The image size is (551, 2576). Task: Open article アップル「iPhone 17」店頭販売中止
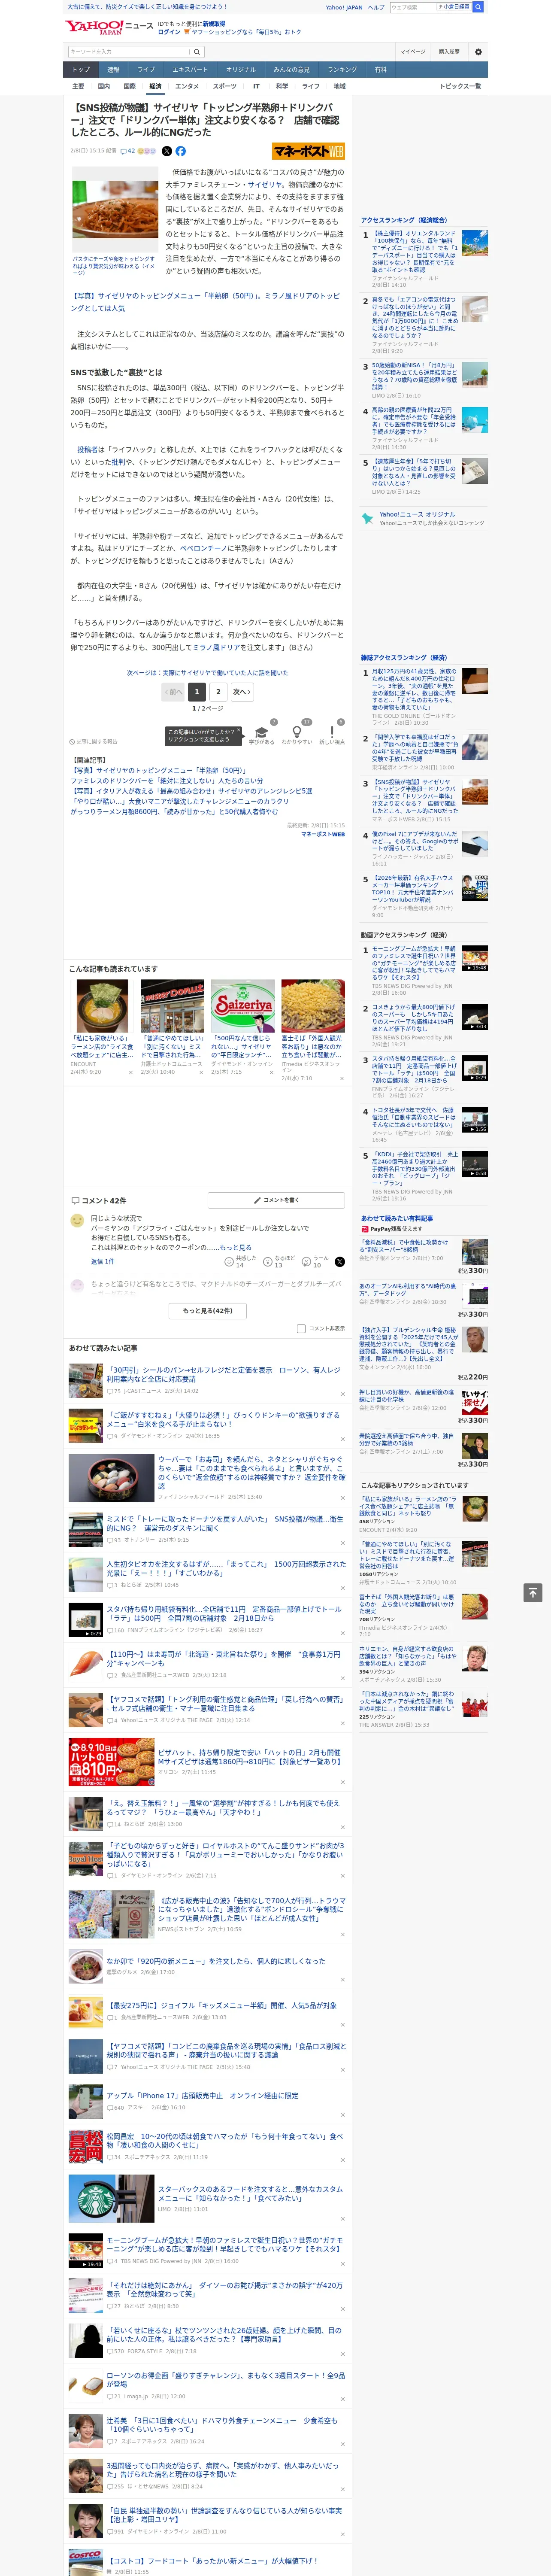tap(203, 2095)
